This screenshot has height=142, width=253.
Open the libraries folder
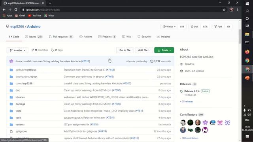click(20, 97)
